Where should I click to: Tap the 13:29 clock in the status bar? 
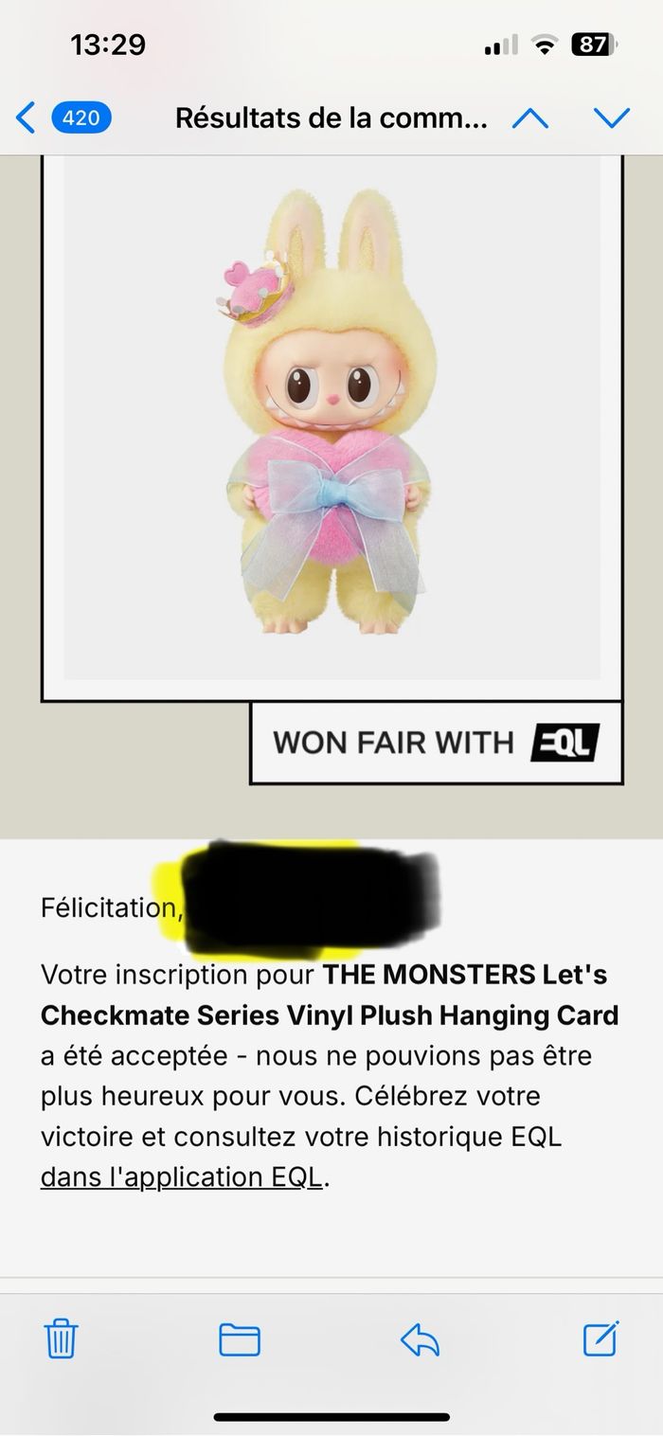pos(108,45)
